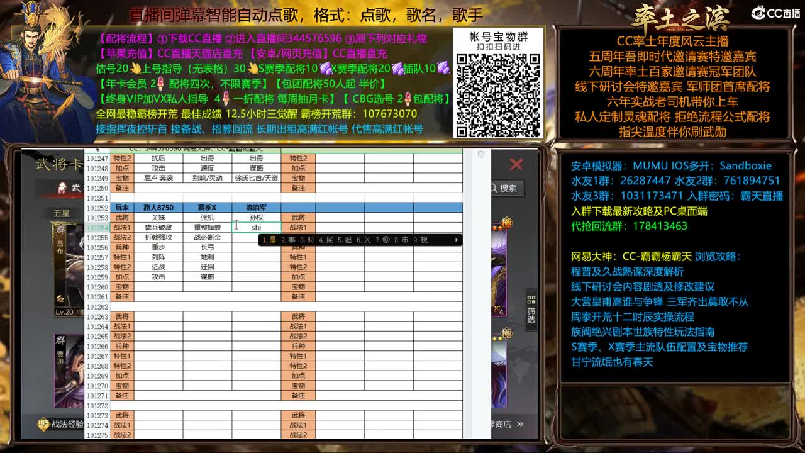Select row number 101262
The image size is (805, 453).
pyautogui.click(x=97, y=306)
